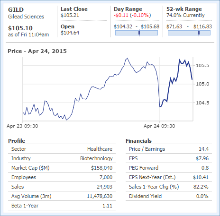Click the Sales 1-Year Chg (%) label
220x216 pixels.
pos(154,187)
